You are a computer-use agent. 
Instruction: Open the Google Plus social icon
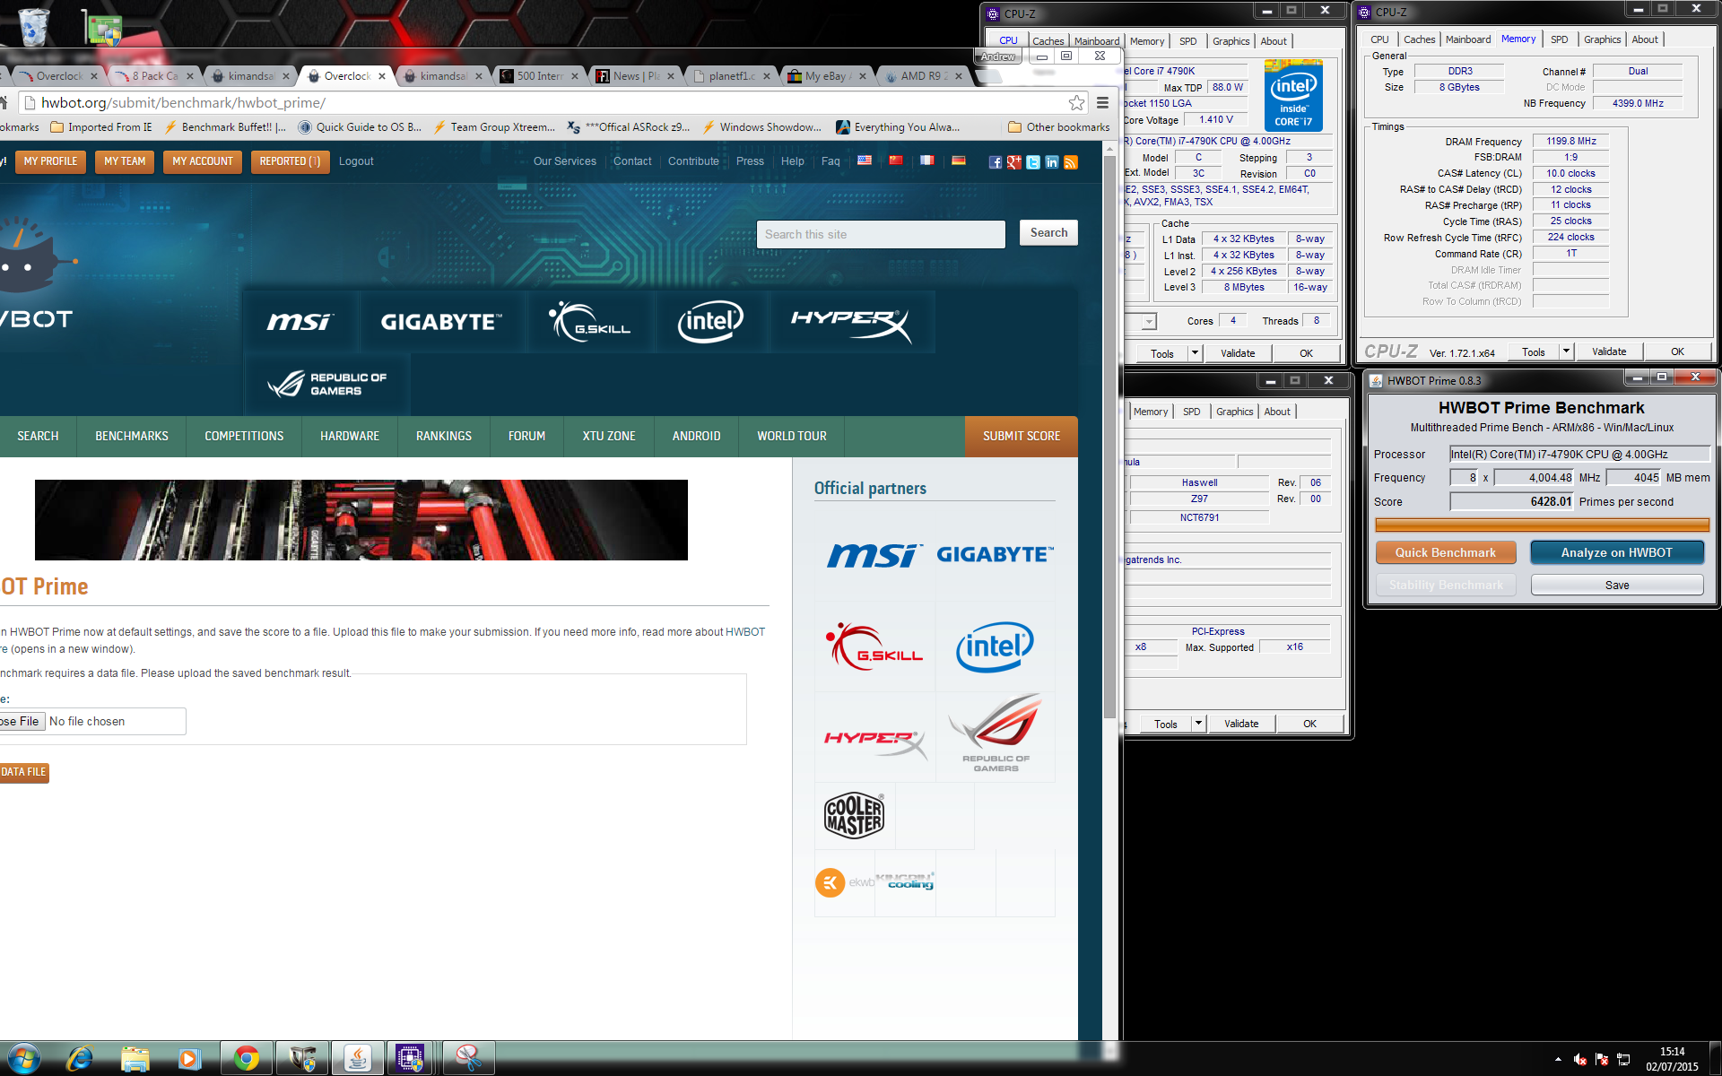[x=1013, y=162]
